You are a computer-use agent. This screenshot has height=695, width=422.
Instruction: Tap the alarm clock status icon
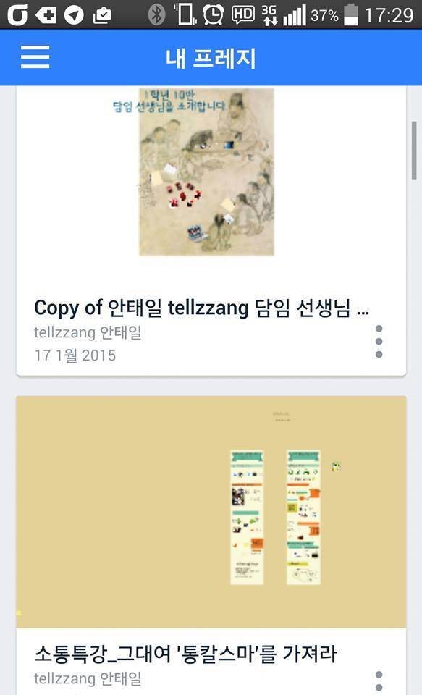214,14
